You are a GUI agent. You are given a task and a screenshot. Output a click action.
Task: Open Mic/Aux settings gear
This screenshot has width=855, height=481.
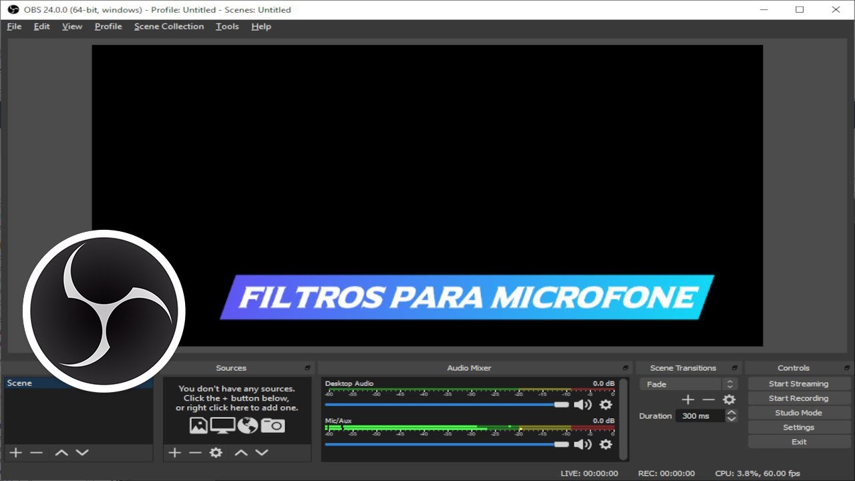606,444
